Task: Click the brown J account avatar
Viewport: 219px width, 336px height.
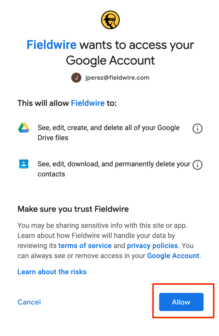Action: 76,78
